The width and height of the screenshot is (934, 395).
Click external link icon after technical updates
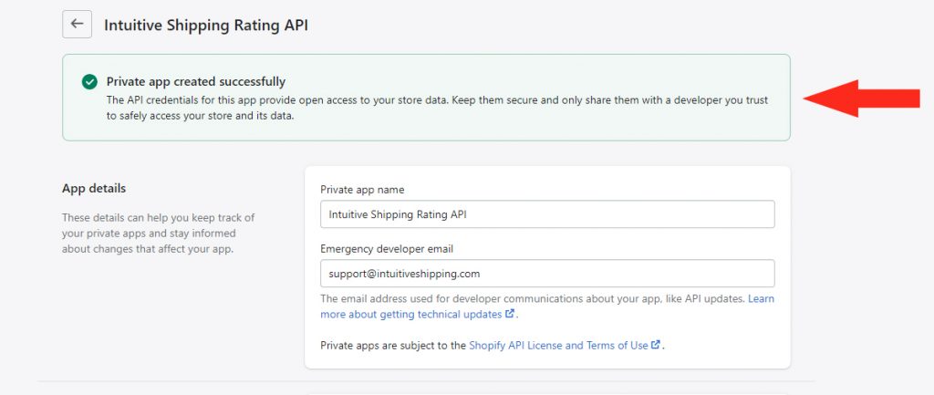(x=509, y=314)
